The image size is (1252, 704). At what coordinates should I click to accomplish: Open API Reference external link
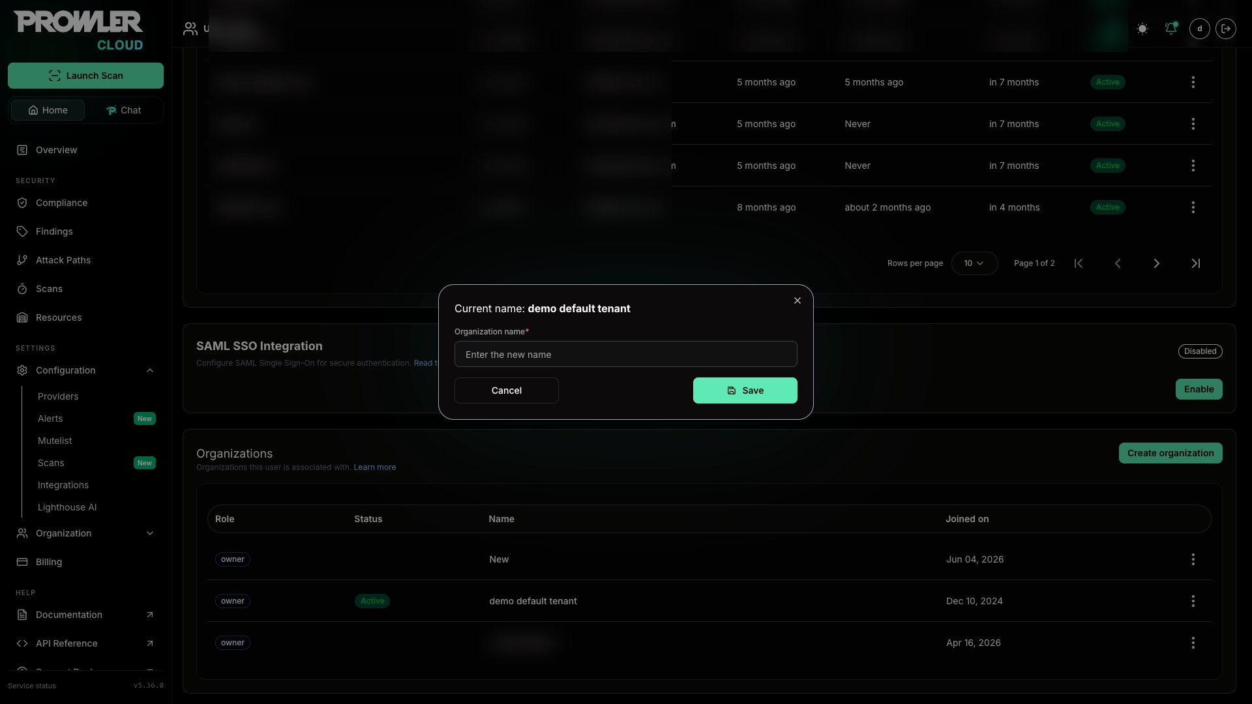click(85, 643)
